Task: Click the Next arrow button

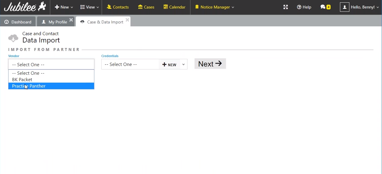Action: (210, 64)
